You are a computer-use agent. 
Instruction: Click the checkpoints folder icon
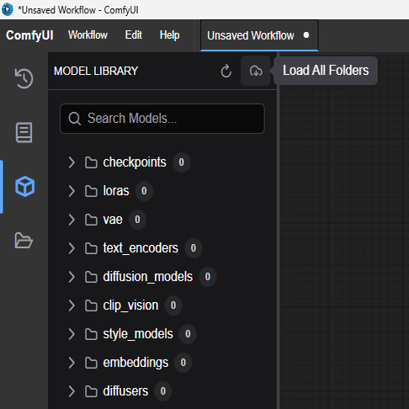click(91, 162)
